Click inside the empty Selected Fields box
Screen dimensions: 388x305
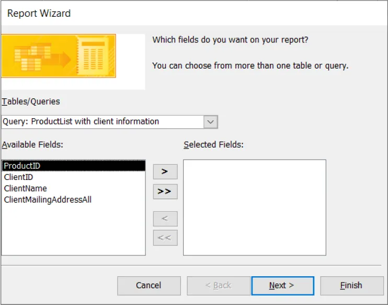[x=254, y=207]
